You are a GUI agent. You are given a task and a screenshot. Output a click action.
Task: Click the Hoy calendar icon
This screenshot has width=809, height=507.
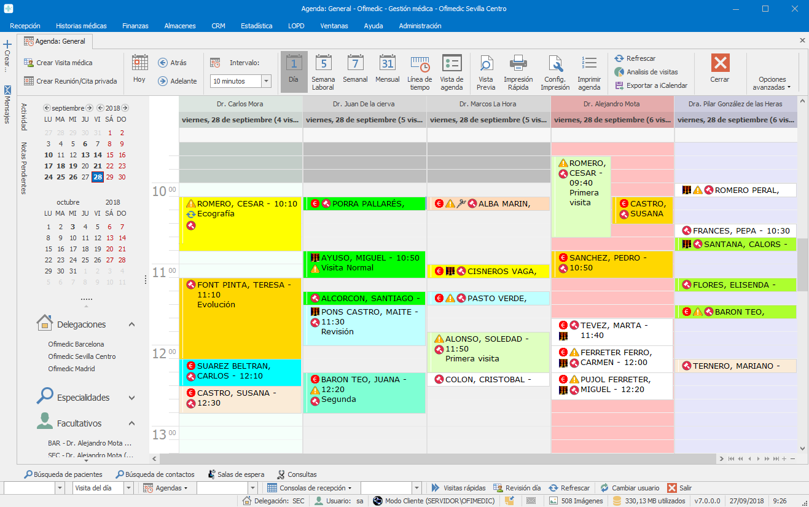pos(139,63)
